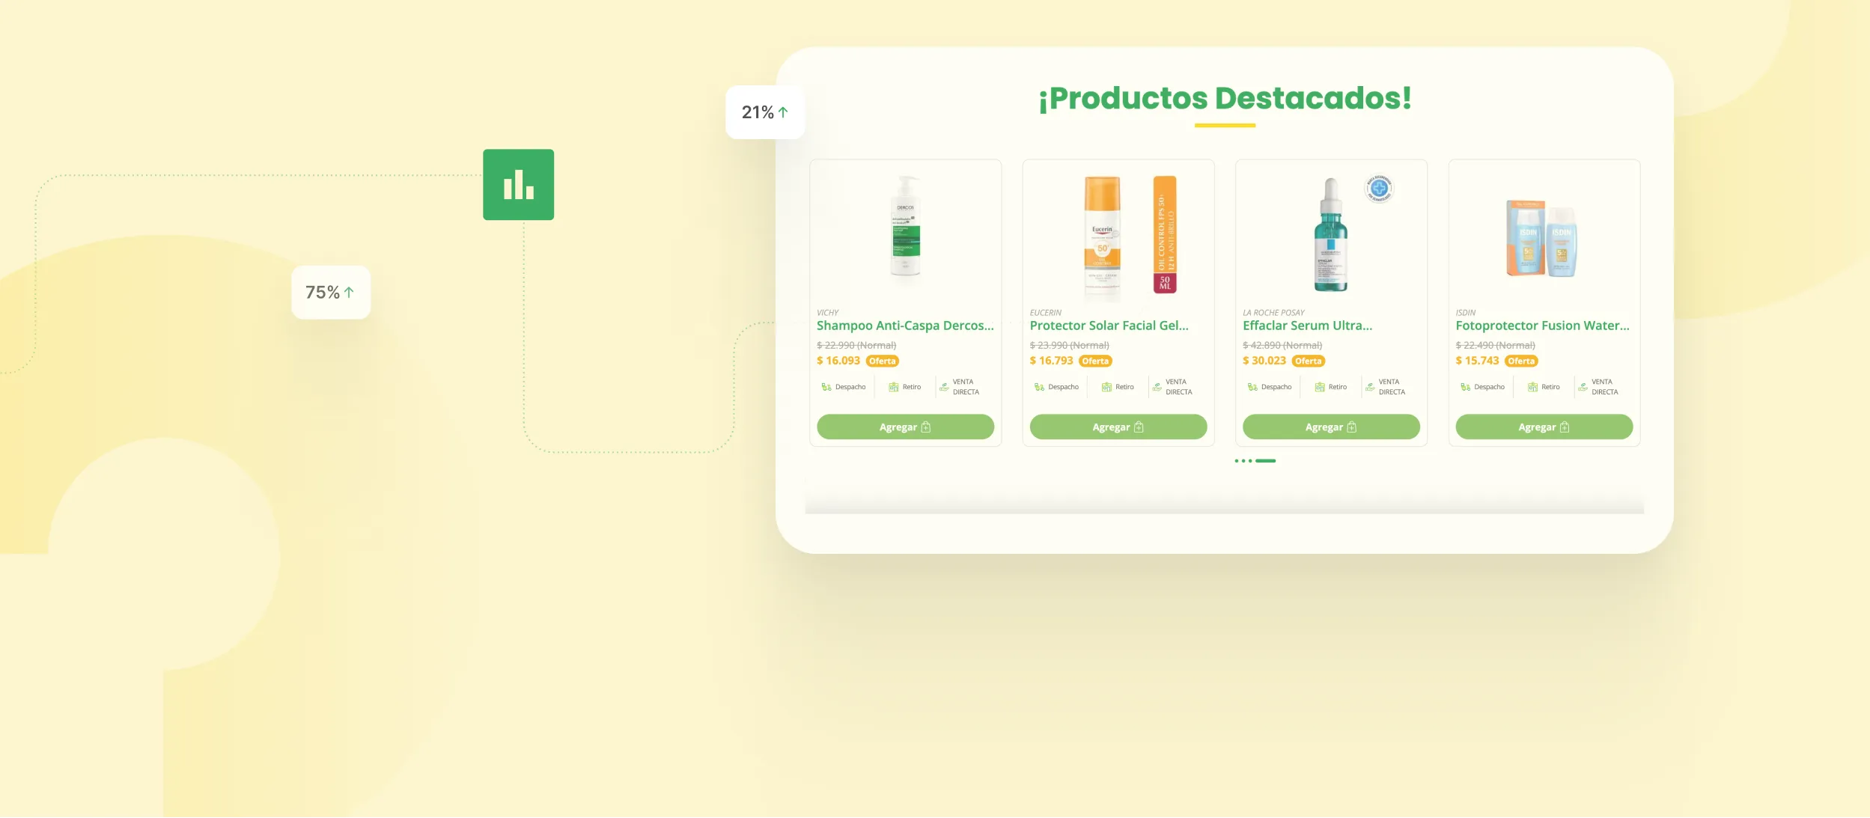1870x818 pixels.
Task: Click the blue badge on Effaclar Serum card
Action: pos(1379,189)
